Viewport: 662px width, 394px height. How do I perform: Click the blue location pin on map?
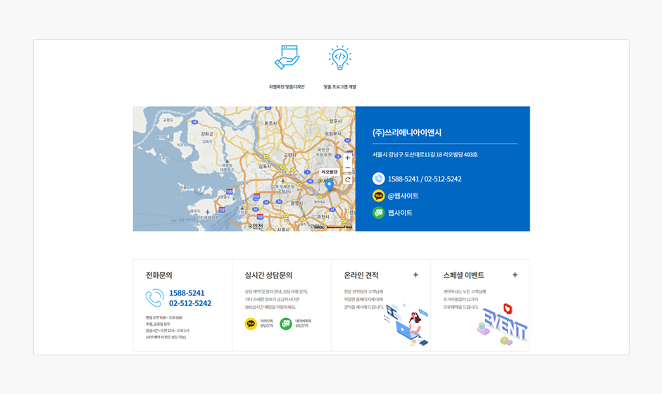330,185
